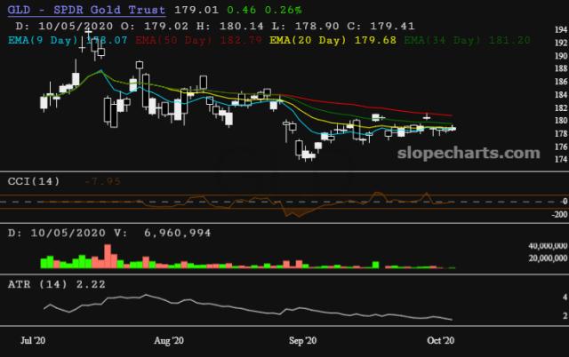Select the yellow EMA(20 Day) legend label

[308, 40]
